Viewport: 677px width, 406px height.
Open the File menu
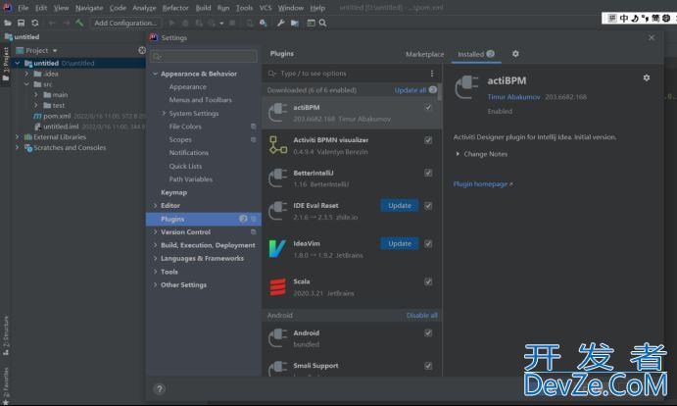click(23, 8)
